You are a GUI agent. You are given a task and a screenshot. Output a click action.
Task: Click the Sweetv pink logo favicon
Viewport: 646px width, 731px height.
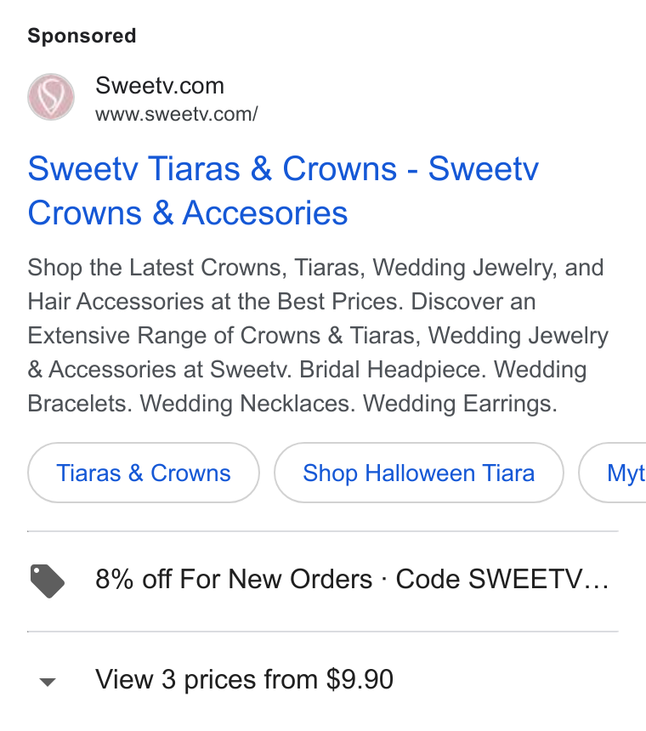click(51, 97)
